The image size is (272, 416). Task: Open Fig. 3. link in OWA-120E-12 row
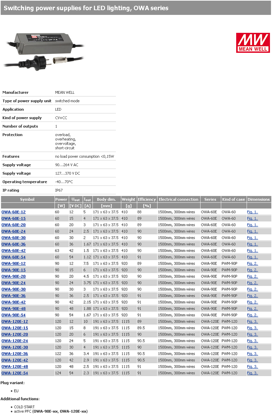point(252,322)
